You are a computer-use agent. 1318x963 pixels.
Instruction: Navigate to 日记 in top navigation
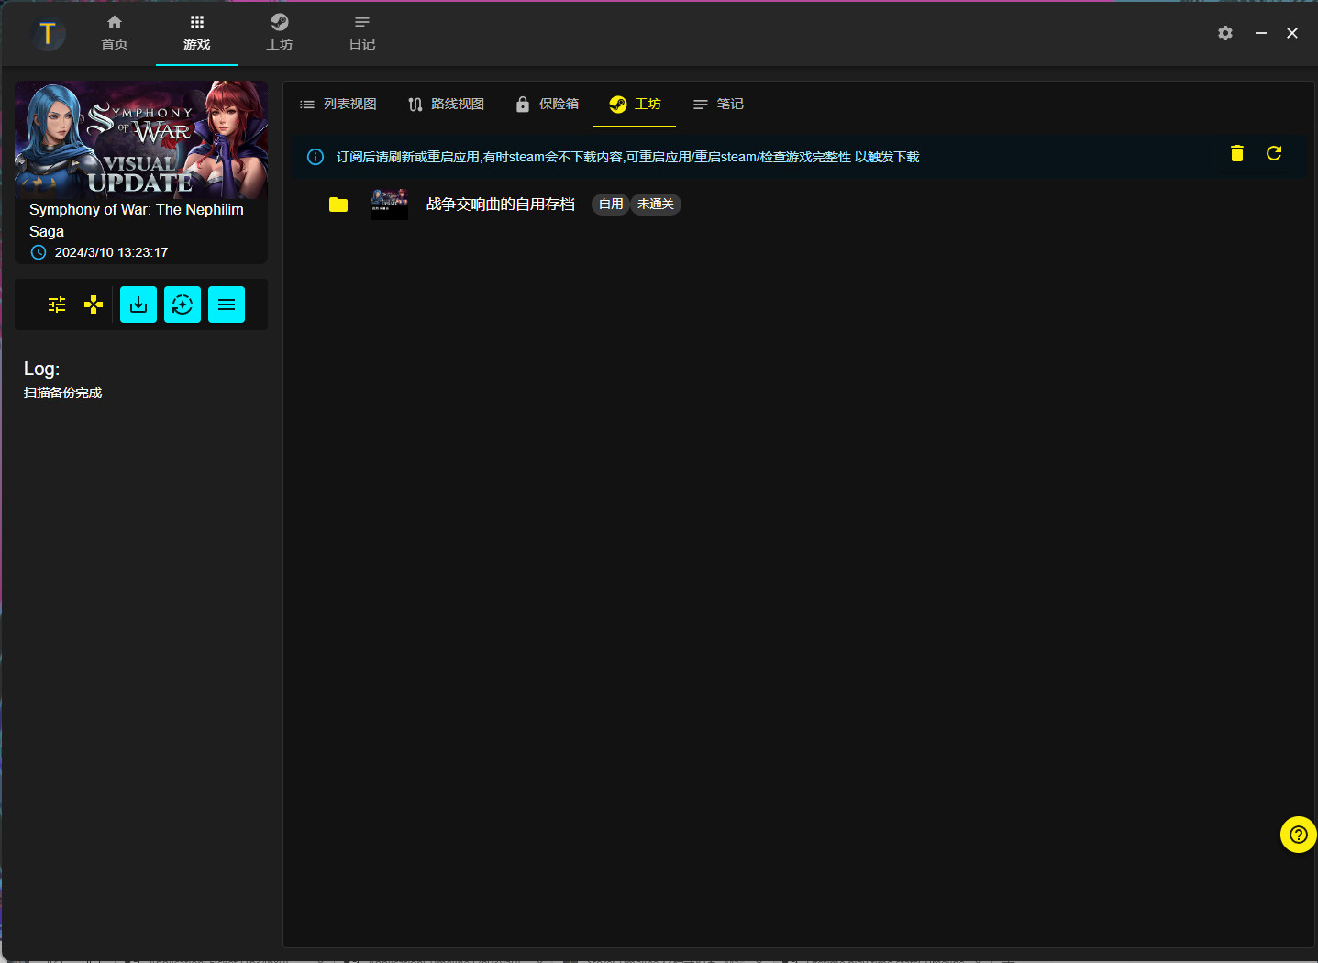tap(361, 33)
